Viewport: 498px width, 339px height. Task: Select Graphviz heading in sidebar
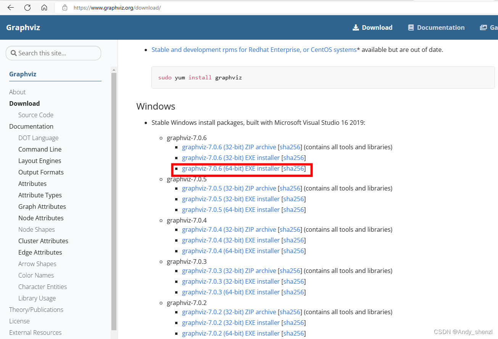tap(23, 74)
